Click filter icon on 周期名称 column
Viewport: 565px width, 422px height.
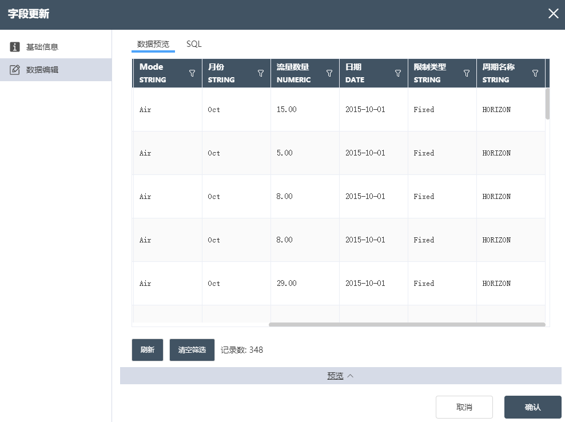click(x=535, y=73)
